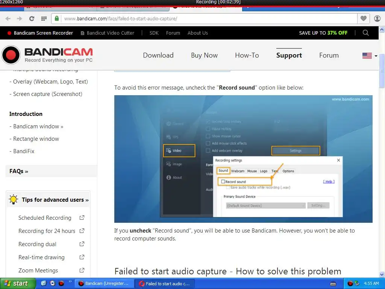Open the language flag dropdown
Image resolution: width=385 pixels, height=289 pixels.
pyautogui.click(x=370, y=56)
